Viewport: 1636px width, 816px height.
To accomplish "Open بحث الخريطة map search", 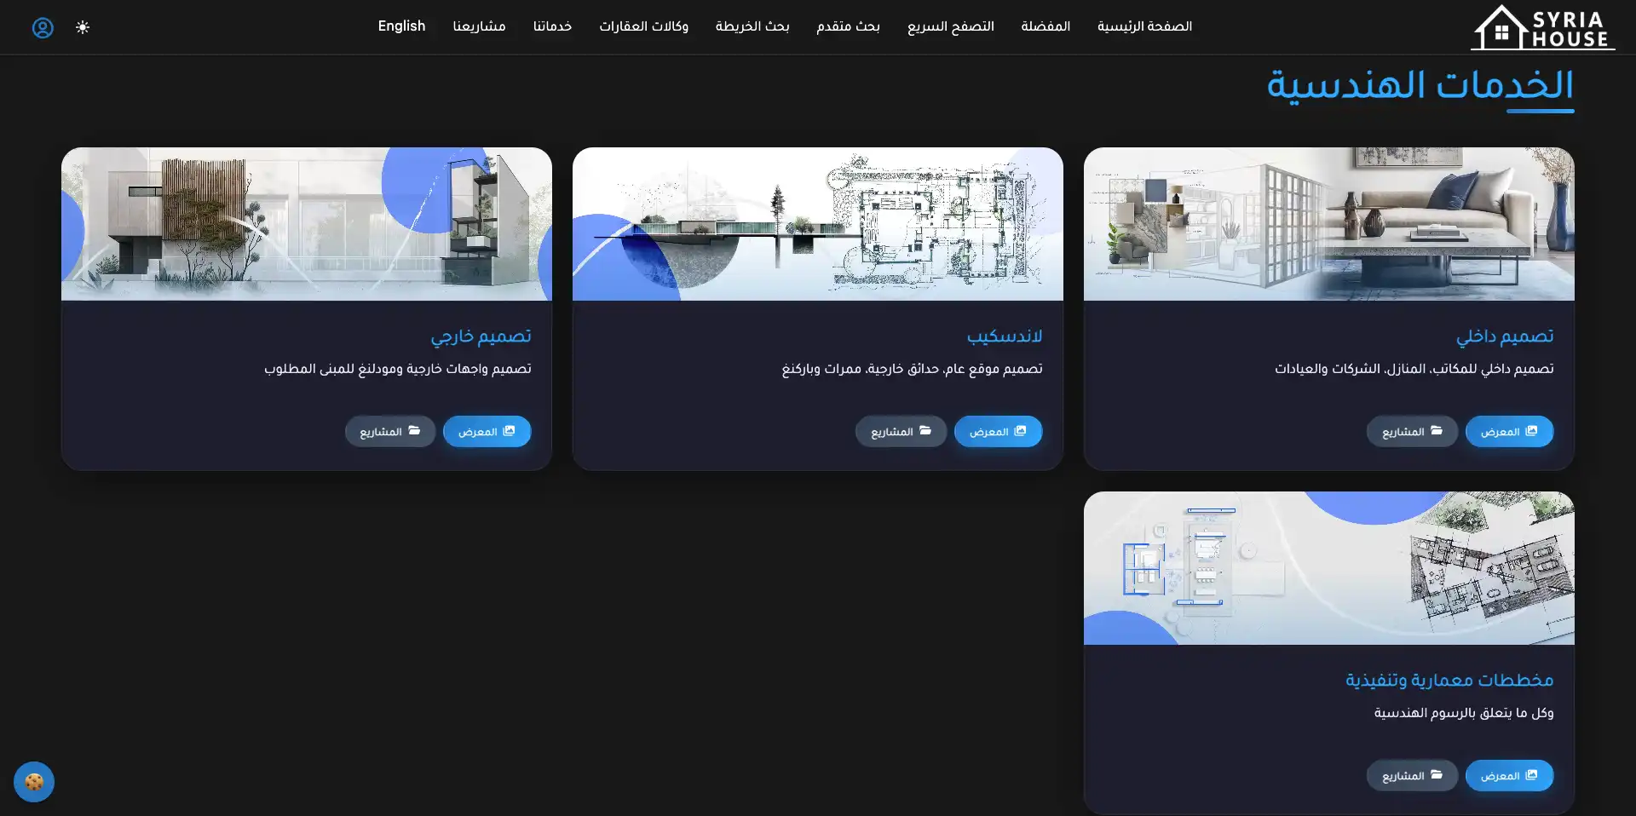I will [752, 26].
